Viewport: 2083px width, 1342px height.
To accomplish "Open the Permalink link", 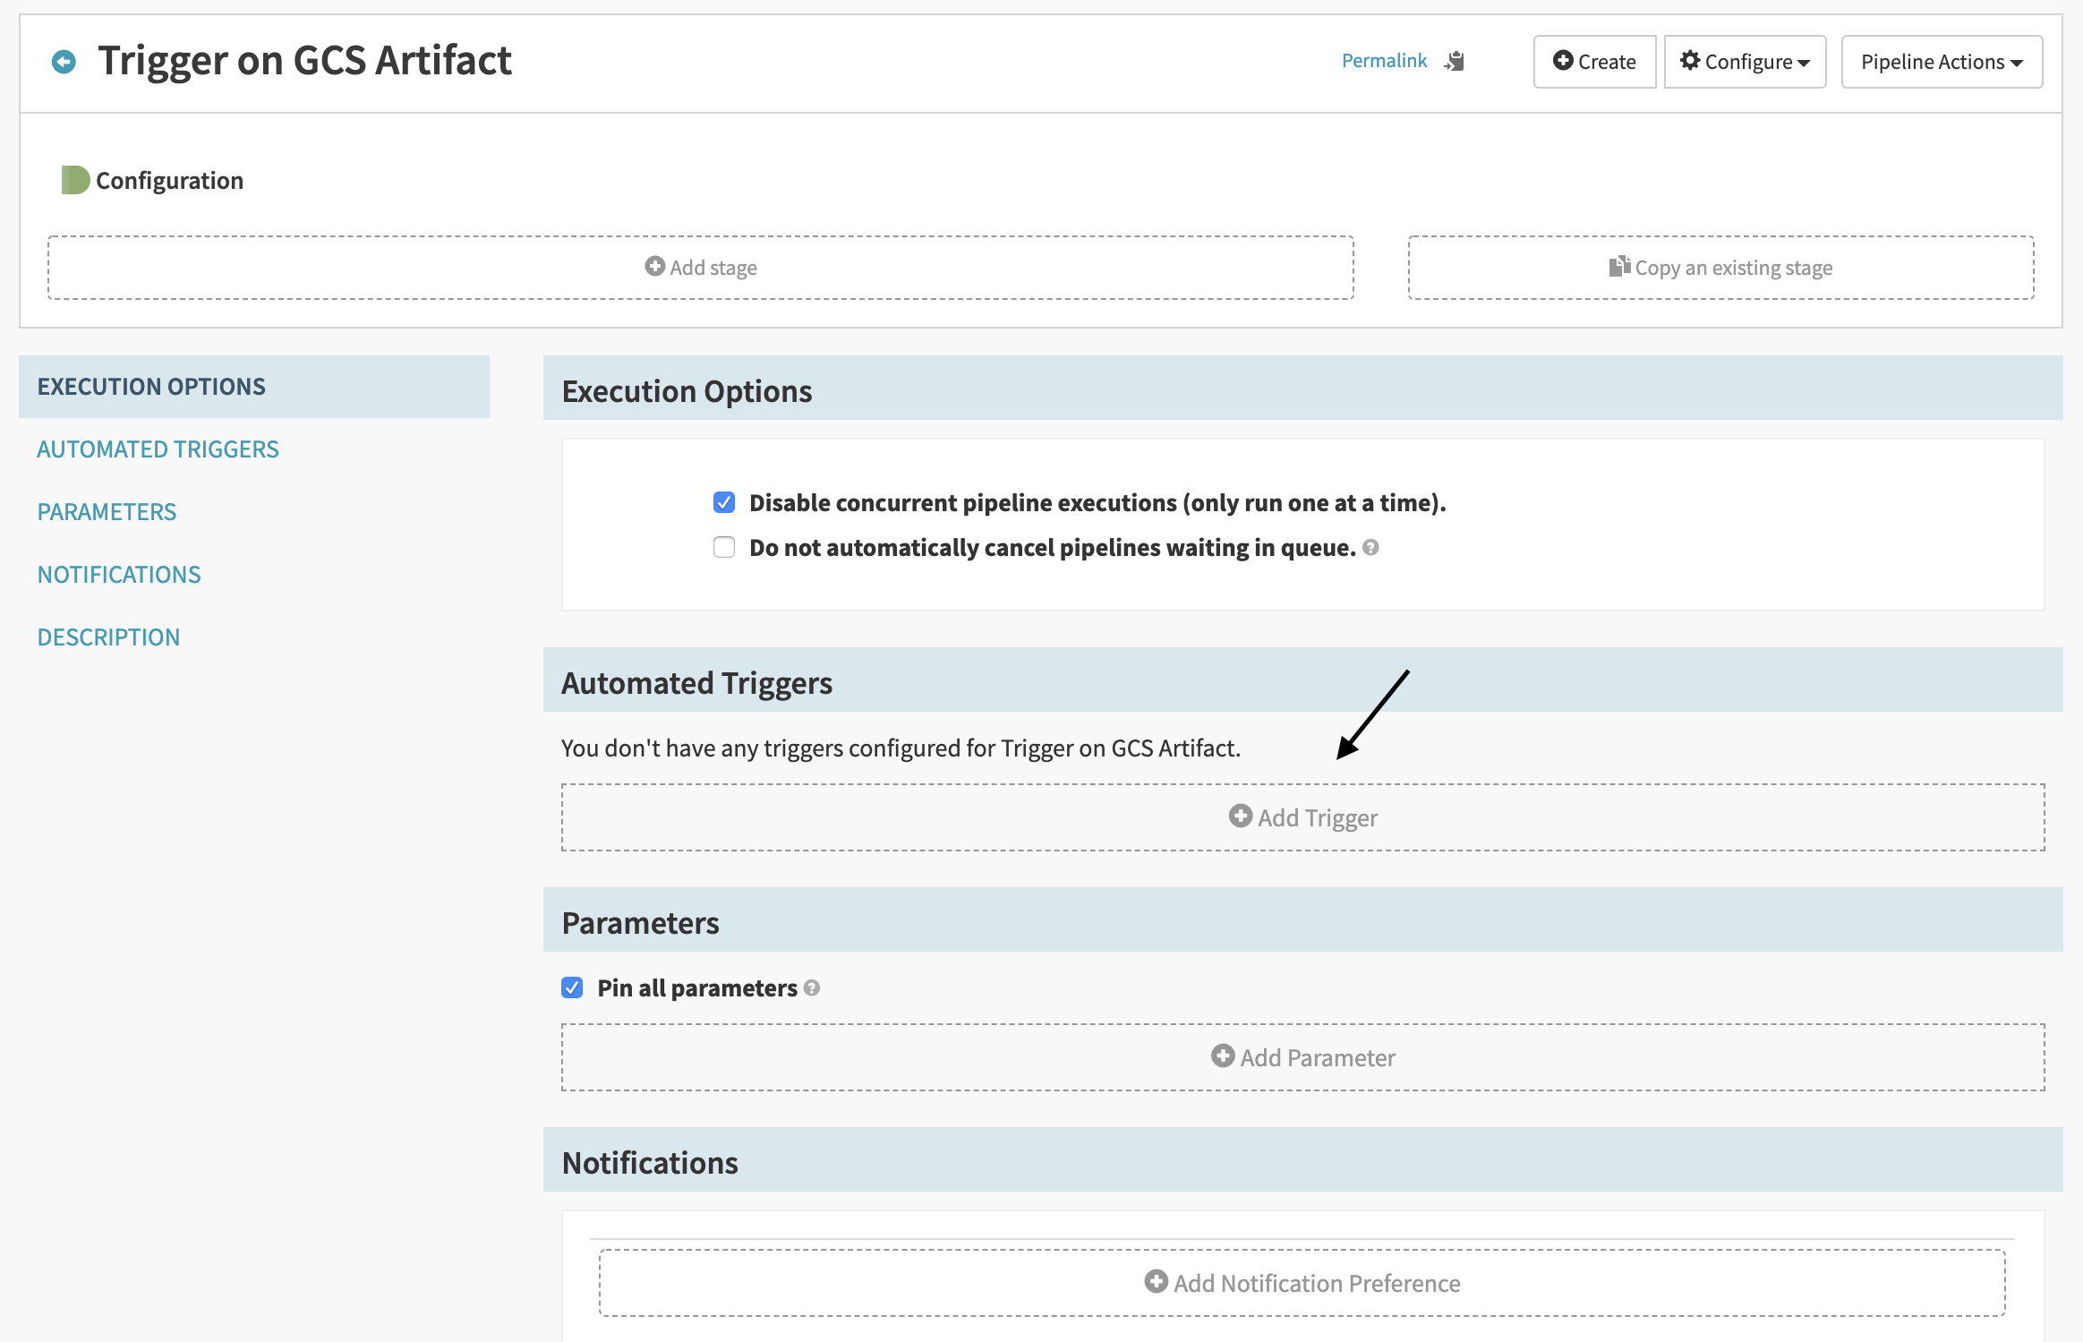I will pos(1384,61).
